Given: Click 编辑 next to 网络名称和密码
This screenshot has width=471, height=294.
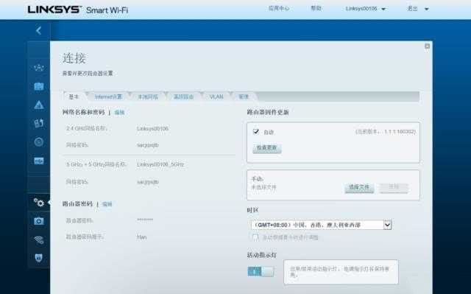Looking at the screenshot, I should click(119, 113).
